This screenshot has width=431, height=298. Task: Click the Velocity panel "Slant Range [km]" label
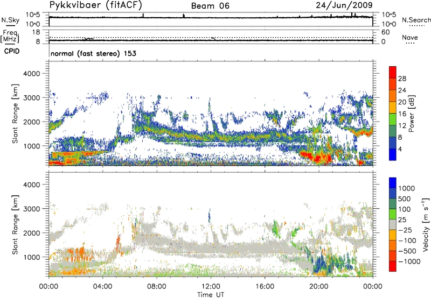[15, 225]
